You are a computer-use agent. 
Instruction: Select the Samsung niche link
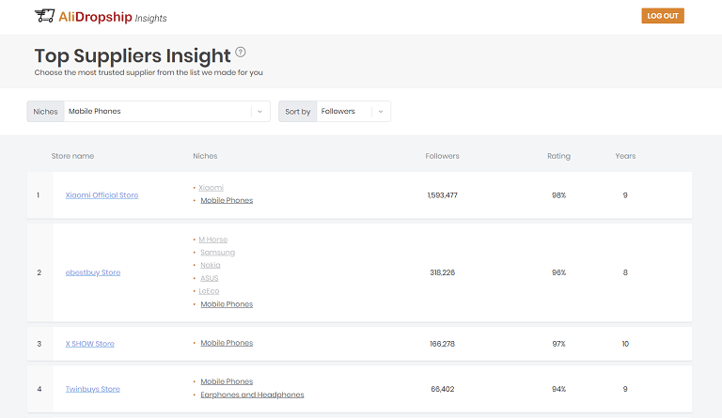click(x=217, y=253)
